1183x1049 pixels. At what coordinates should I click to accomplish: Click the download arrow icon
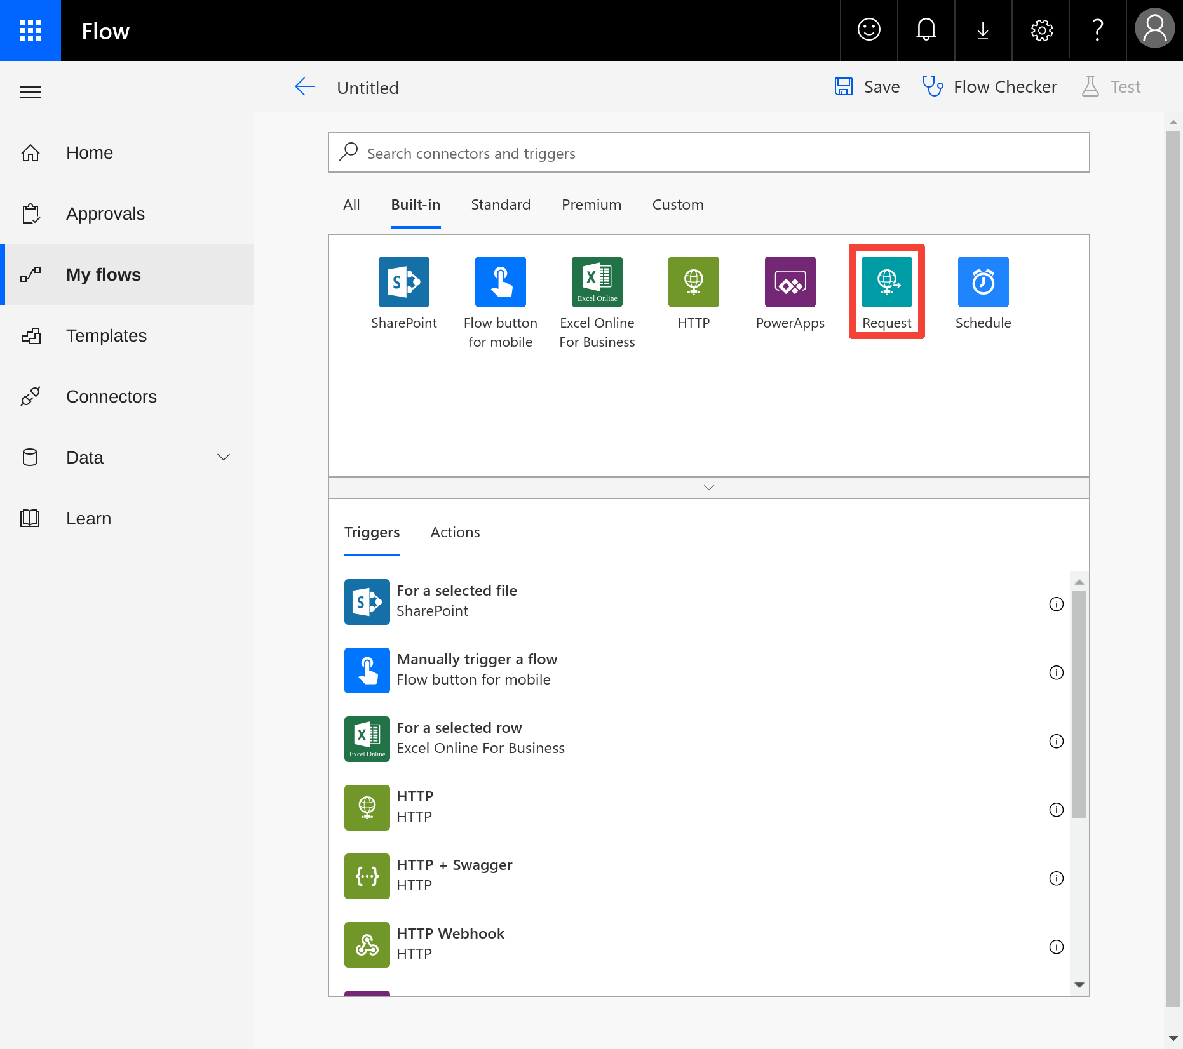(x=983, y=30)
